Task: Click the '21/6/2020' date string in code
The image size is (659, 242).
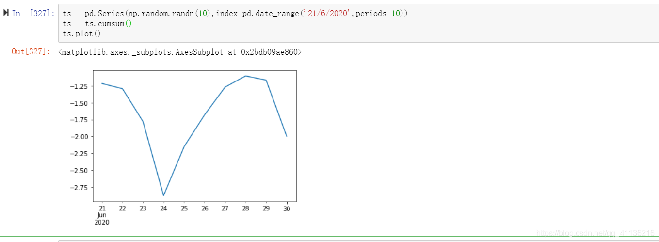Action: (x=327, y=14)
